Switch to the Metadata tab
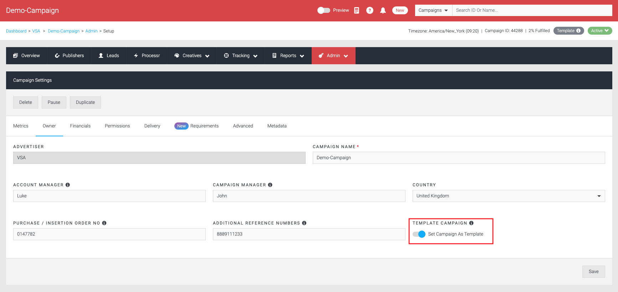618x292 pixels. point(277,126)
